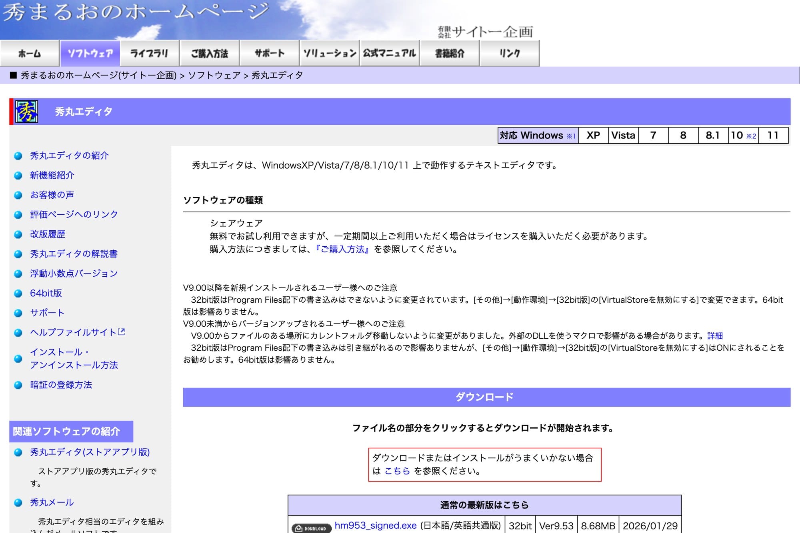Open インストール・アンインストール方法 link
The height and width of the screenshot is (533, 800).
tap(74, 358)
